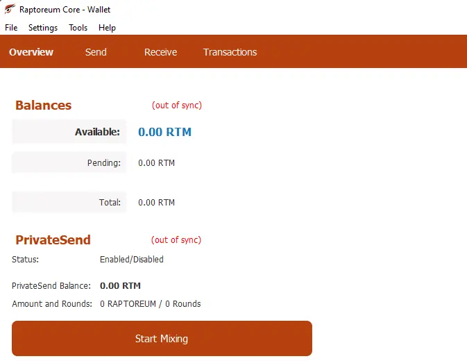Click the PrivateSend Balance: label
The height and width of the screenshot is (361, 467).
[51, 285]
